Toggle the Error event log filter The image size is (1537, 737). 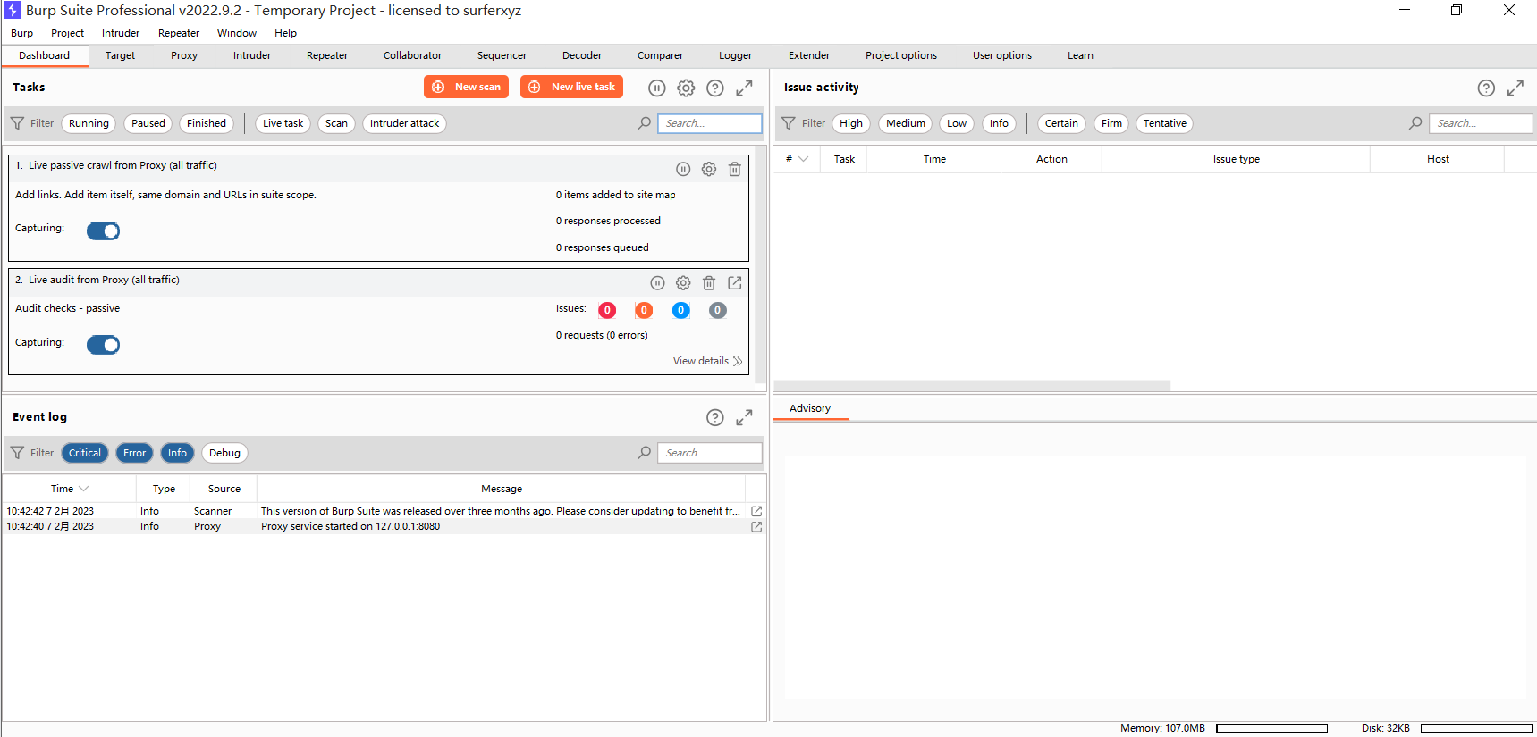coord(135,453)
